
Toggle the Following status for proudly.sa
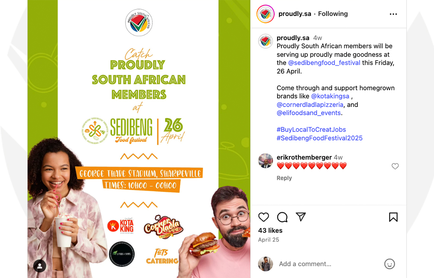[333, 14]
